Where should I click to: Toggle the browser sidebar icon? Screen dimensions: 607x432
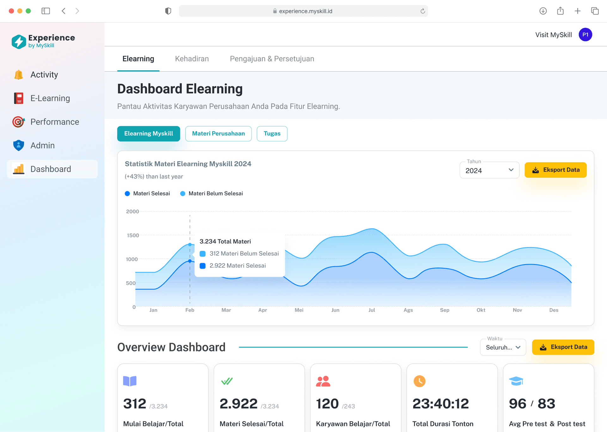pyautogui.click(x=46, y=11)
